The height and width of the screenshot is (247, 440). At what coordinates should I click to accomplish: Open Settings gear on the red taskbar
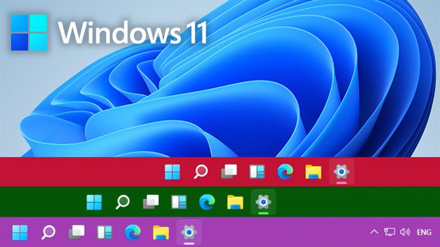341,171
